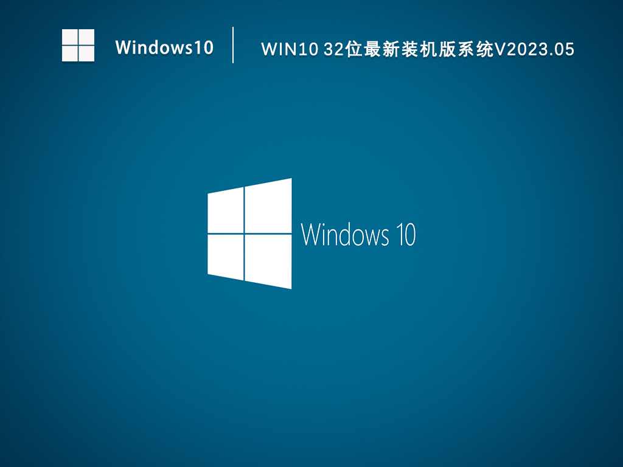Click the small Windows logo in the header
Screen dimensions: 623x467
pyautogui.click(x=78, y=45)
